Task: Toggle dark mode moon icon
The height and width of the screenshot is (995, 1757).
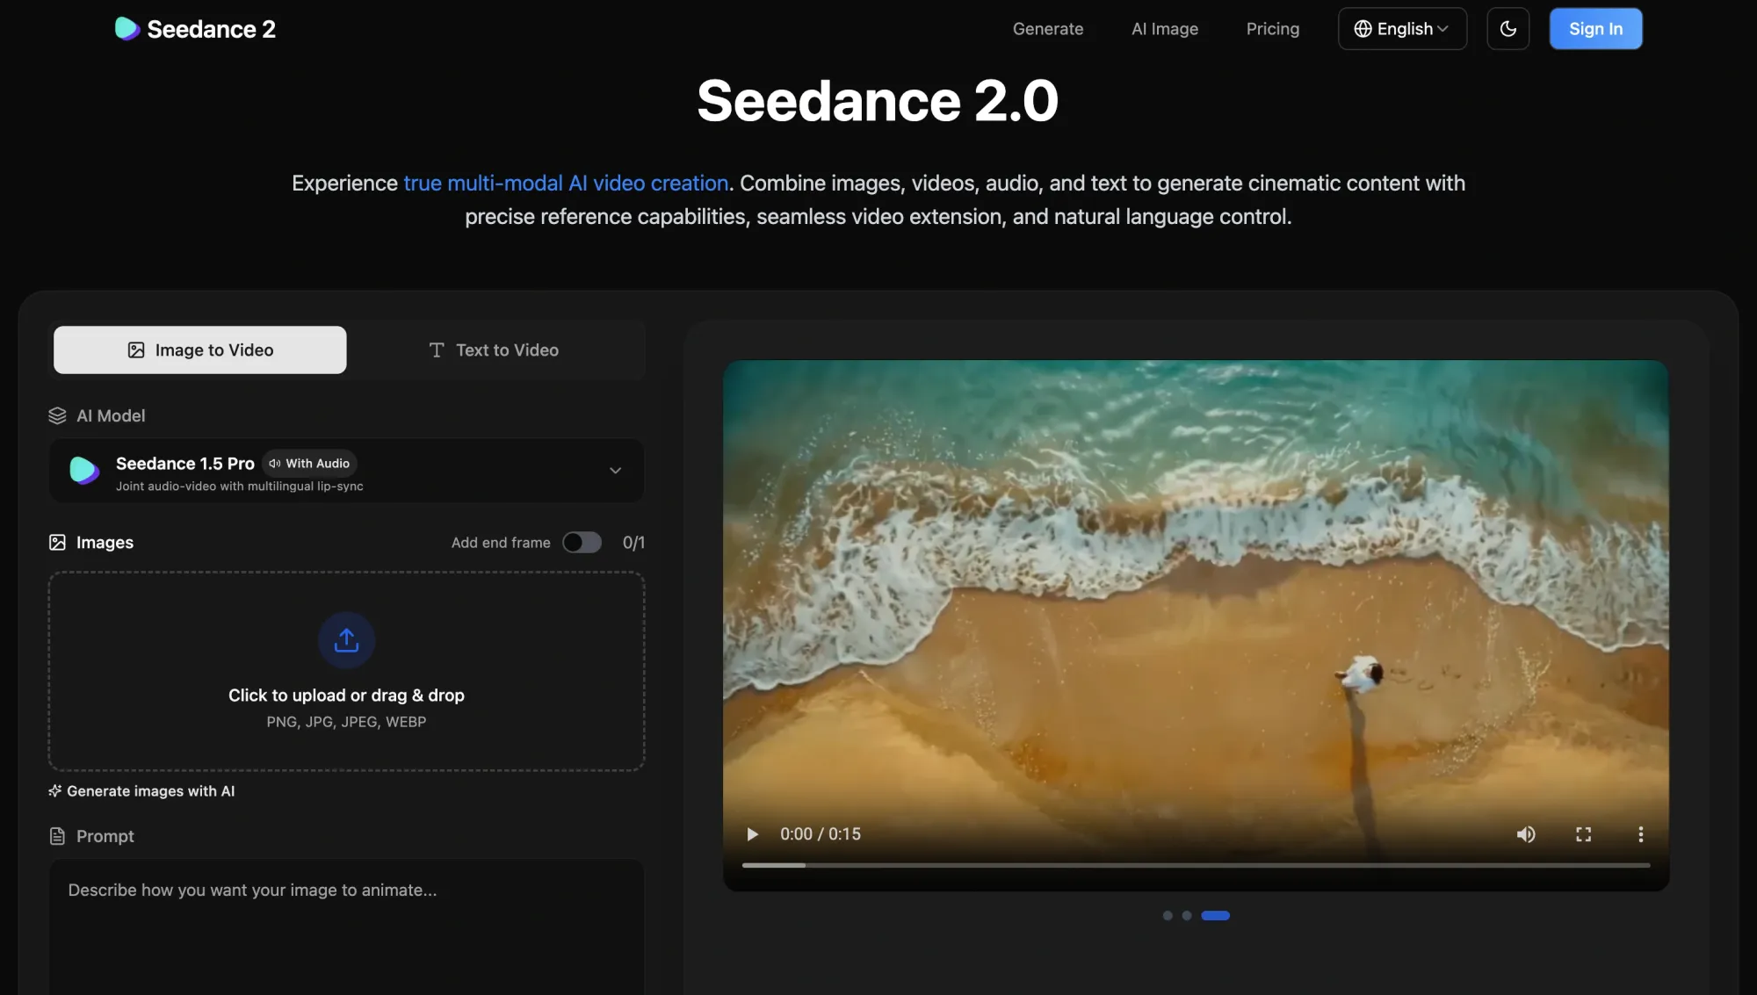Action: pos(1508,29)
